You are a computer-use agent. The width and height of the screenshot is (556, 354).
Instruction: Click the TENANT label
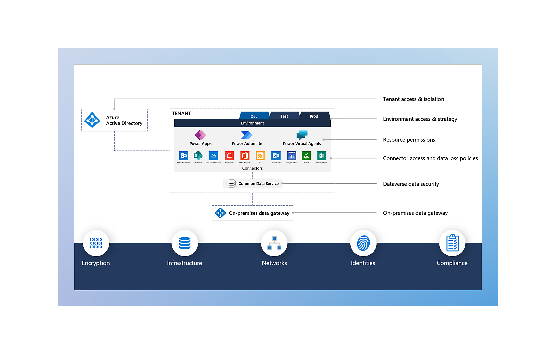[182, 113]
